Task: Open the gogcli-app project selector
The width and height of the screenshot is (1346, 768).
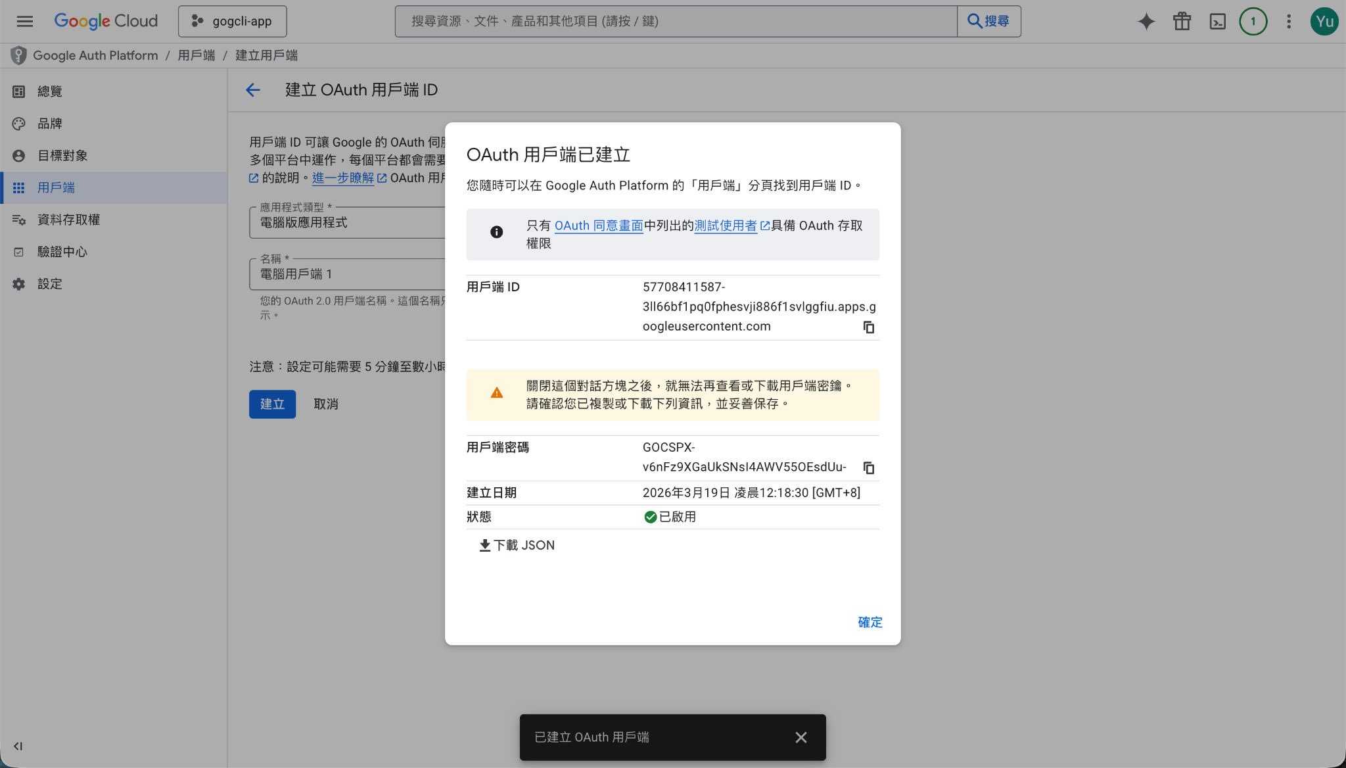Action: (x=232, y=21)
